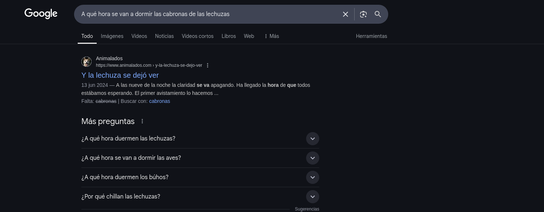This screenshot has height=212, width=544.
Task: Open options menu beside Animalados URL
Action: [x=208, y=65]
